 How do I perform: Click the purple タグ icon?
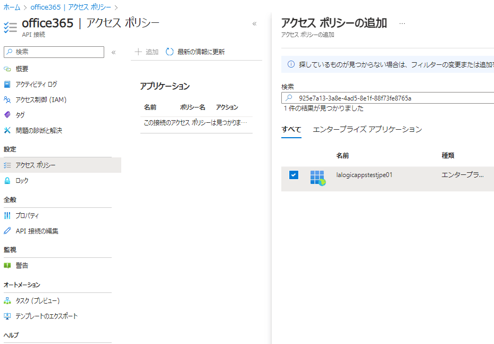(7, 115)
